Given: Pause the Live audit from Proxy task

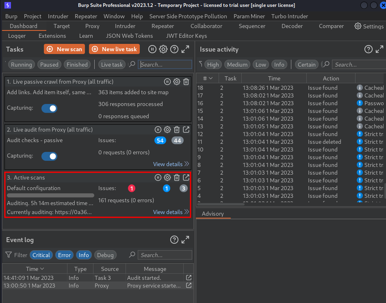Looking at the screenshot, I should [158, 130].
